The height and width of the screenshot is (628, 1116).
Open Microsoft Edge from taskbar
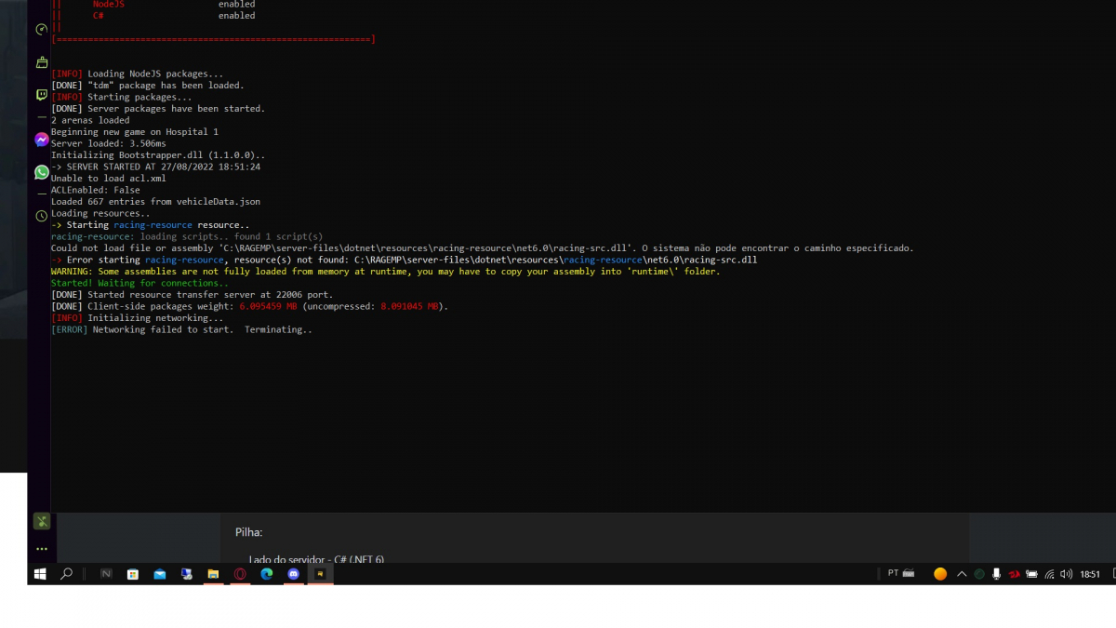tap(267, 574)
